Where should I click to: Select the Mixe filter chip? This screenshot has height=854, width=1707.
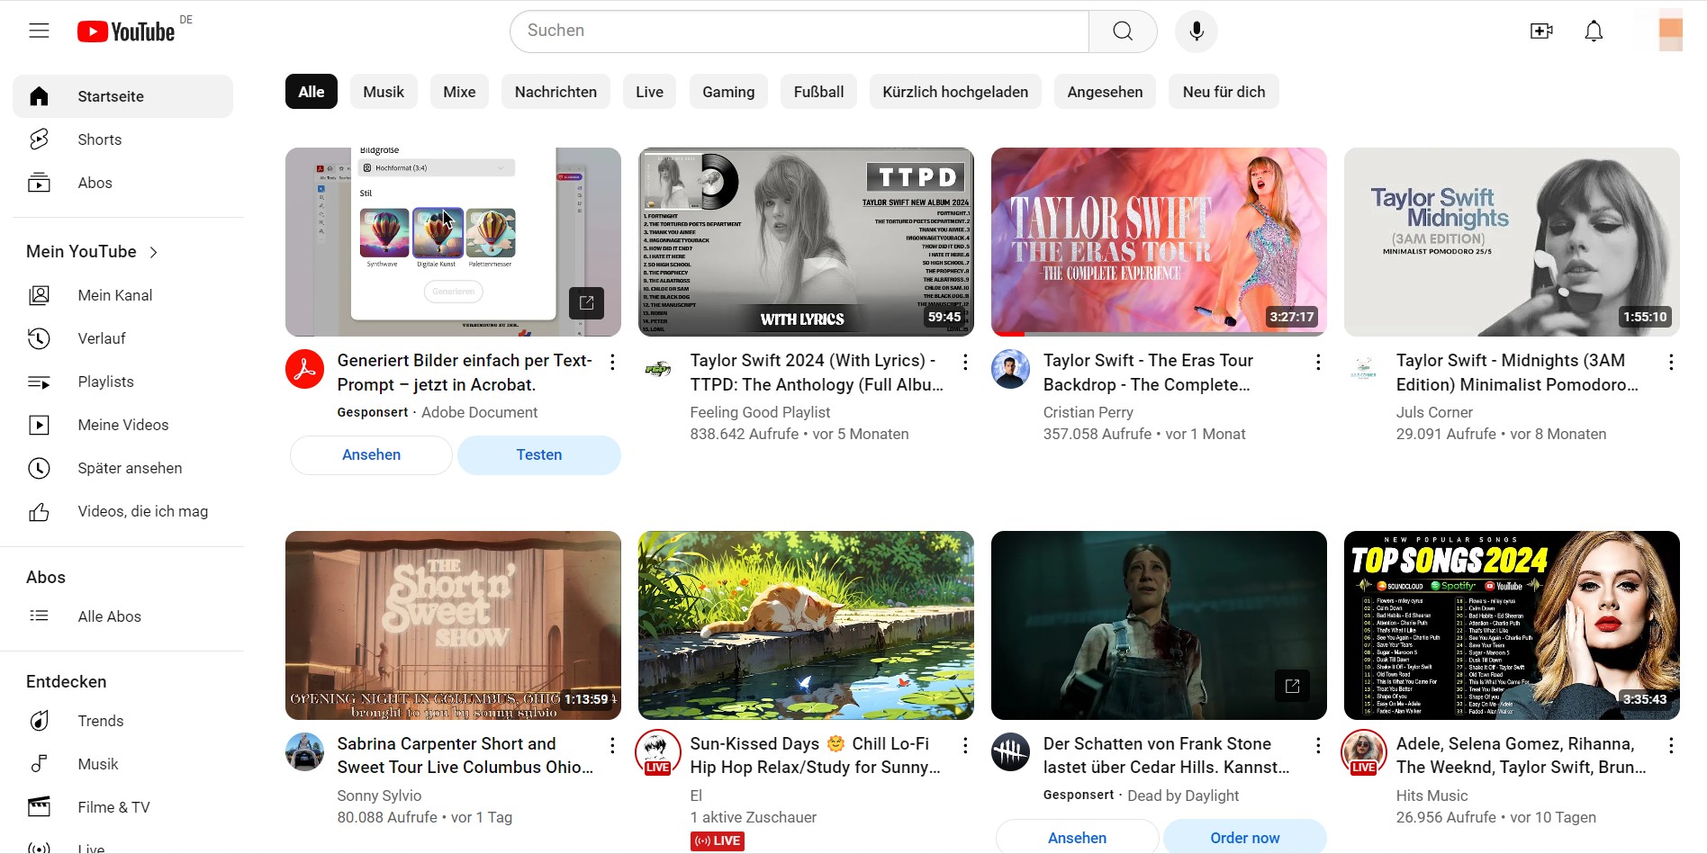(459, 92)
